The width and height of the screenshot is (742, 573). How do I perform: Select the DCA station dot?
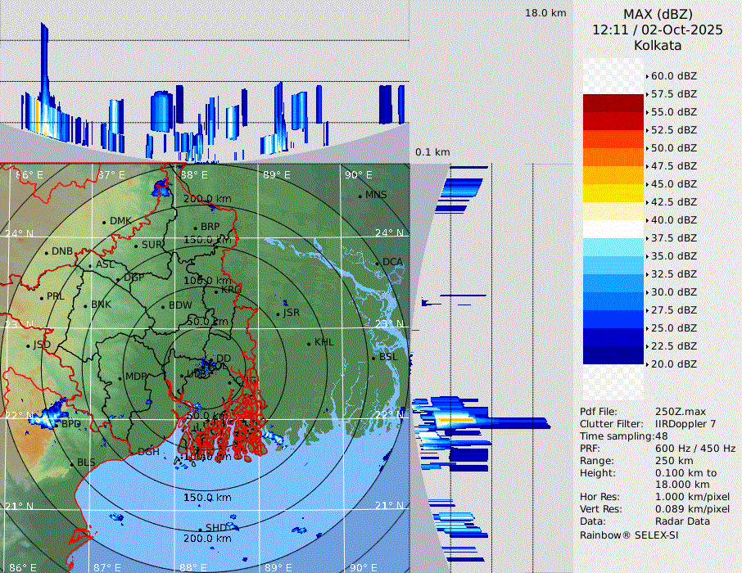point(379,264)
